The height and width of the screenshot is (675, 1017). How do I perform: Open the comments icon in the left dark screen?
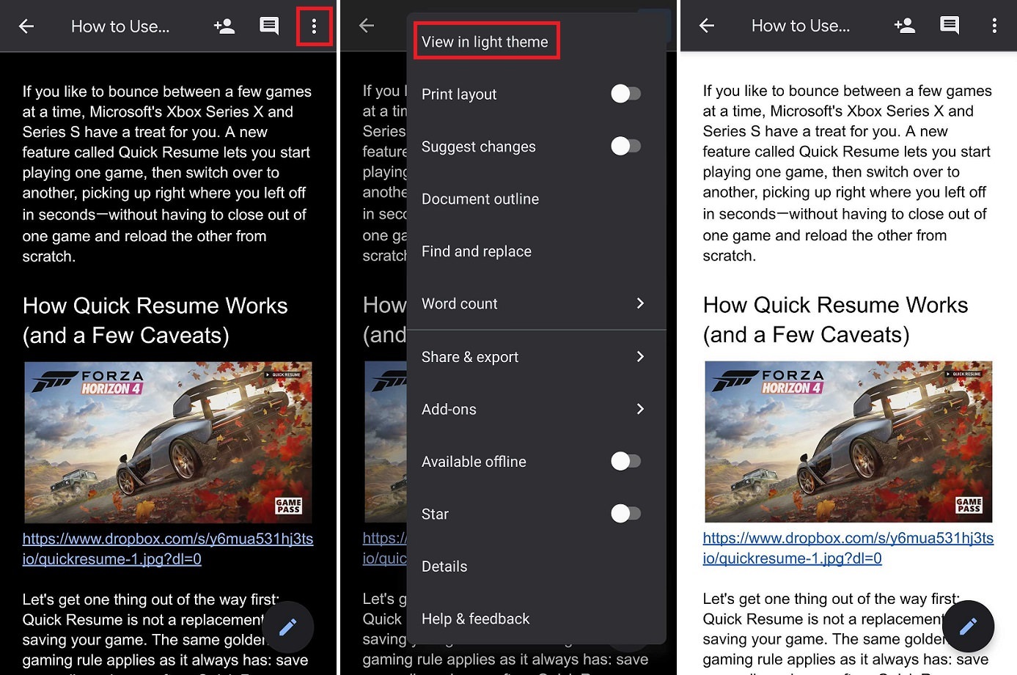pos(269,26)
